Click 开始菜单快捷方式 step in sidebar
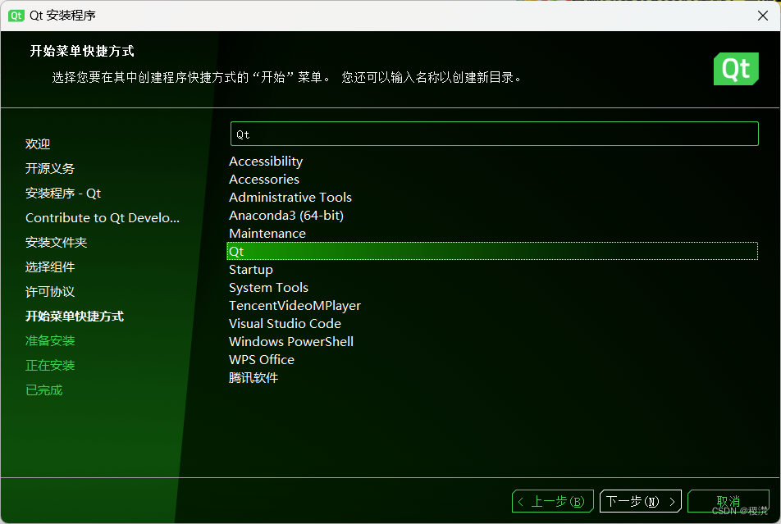Screen dimensions: 781x524 75,317
